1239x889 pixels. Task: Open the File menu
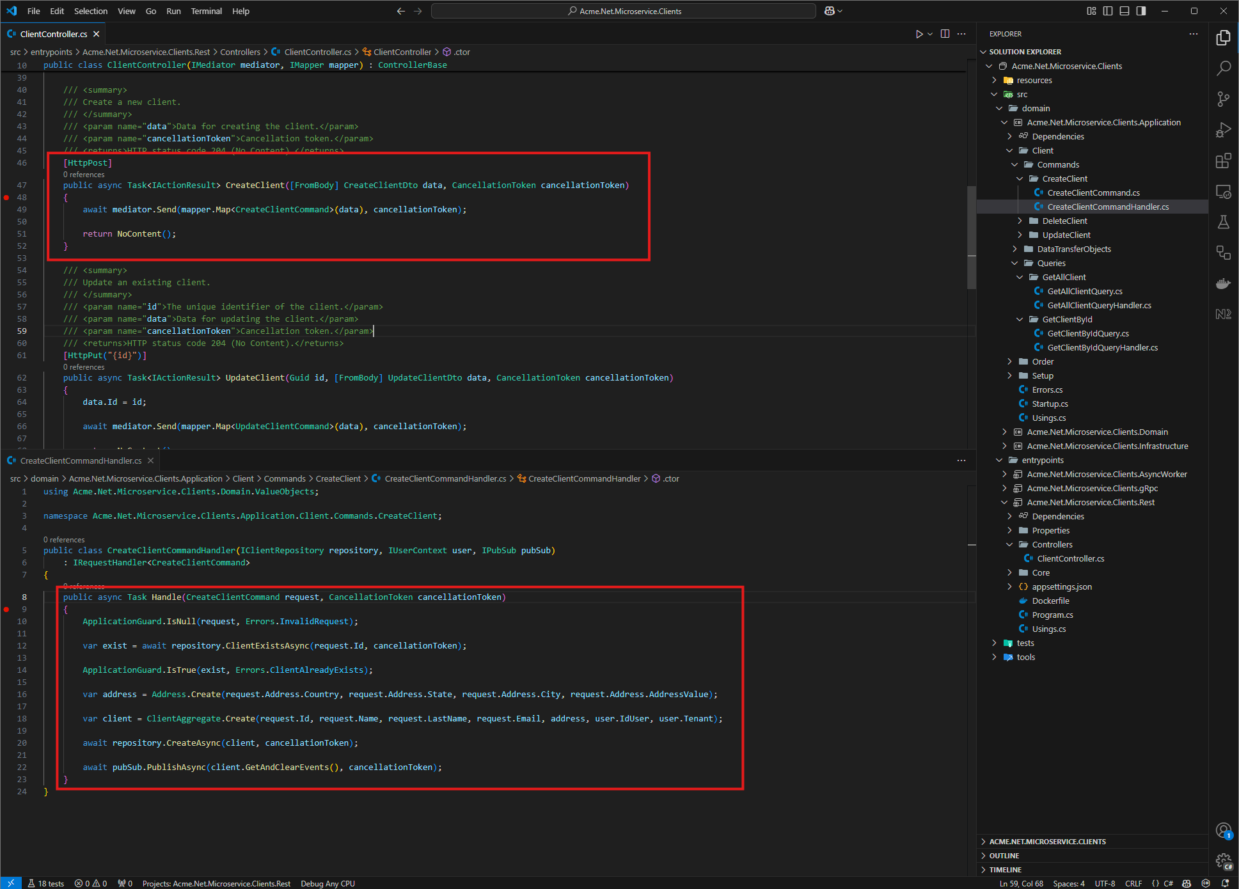coord(34,11)
